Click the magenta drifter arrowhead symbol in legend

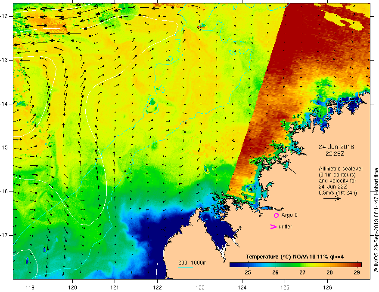pos(273,227)
